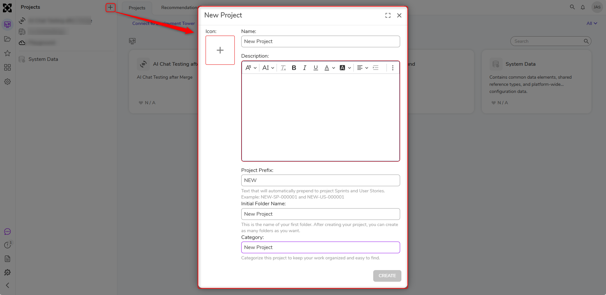
Task: Open the font color dropdown arrow
Action: [334, 68]
